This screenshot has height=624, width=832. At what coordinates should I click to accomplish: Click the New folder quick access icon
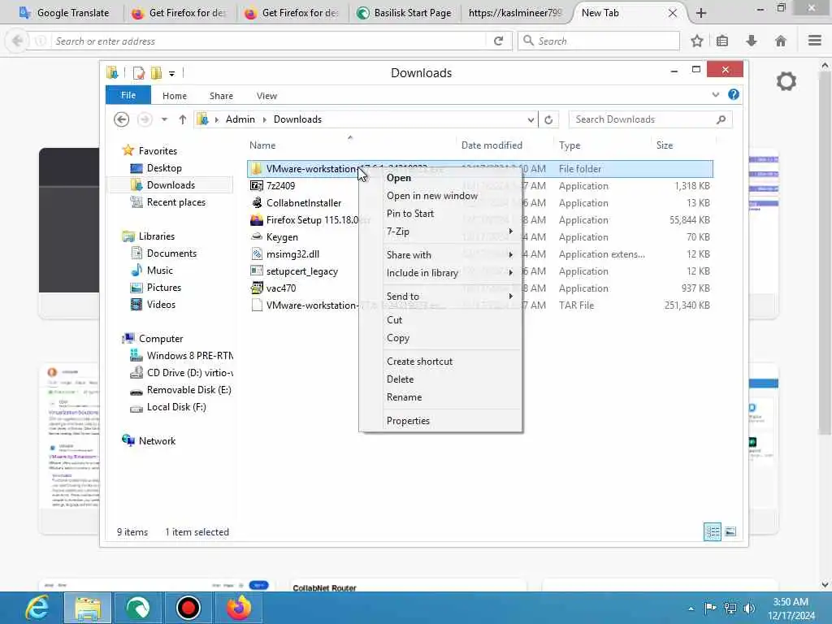click(156, 72)
